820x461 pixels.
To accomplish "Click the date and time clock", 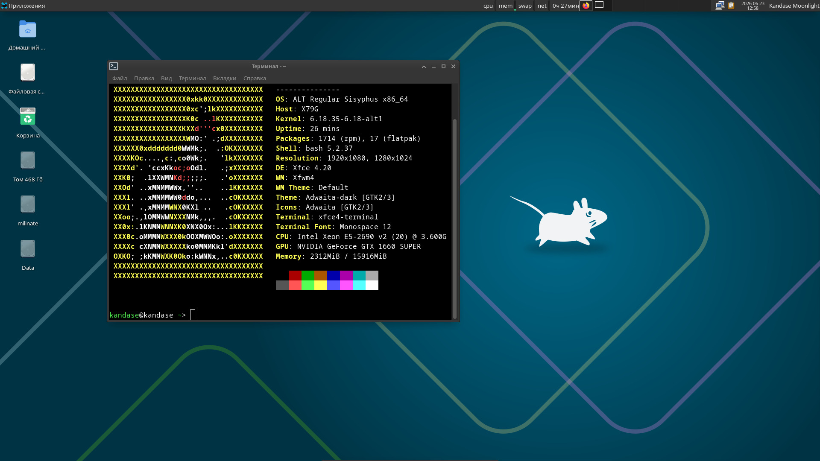I will 753,6.
